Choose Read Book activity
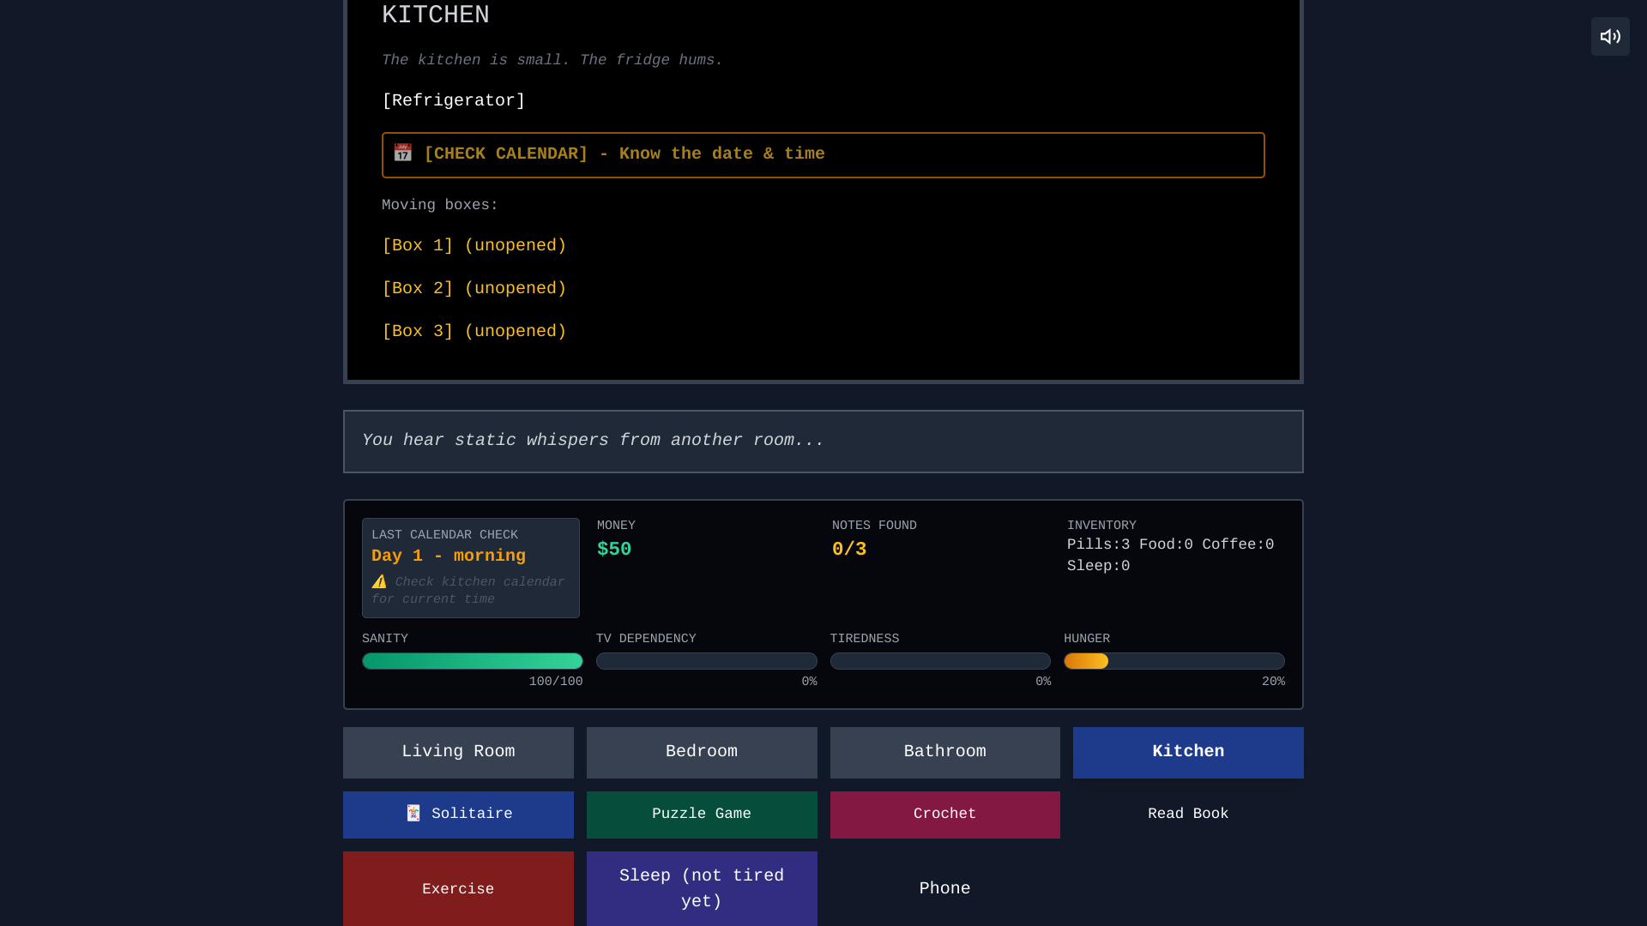 click(x=1188, y=815)
